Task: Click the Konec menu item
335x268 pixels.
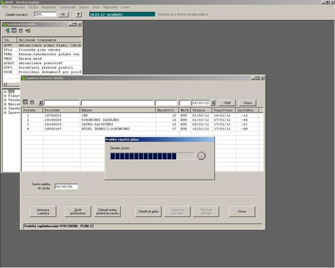Action: tap(126, 7)
